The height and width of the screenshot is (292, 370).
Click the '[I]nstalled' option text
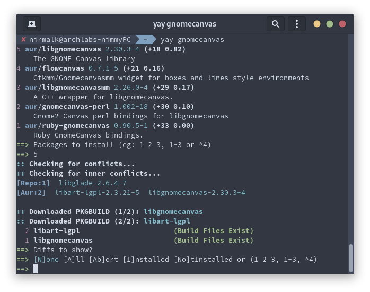tap(146, 260)
